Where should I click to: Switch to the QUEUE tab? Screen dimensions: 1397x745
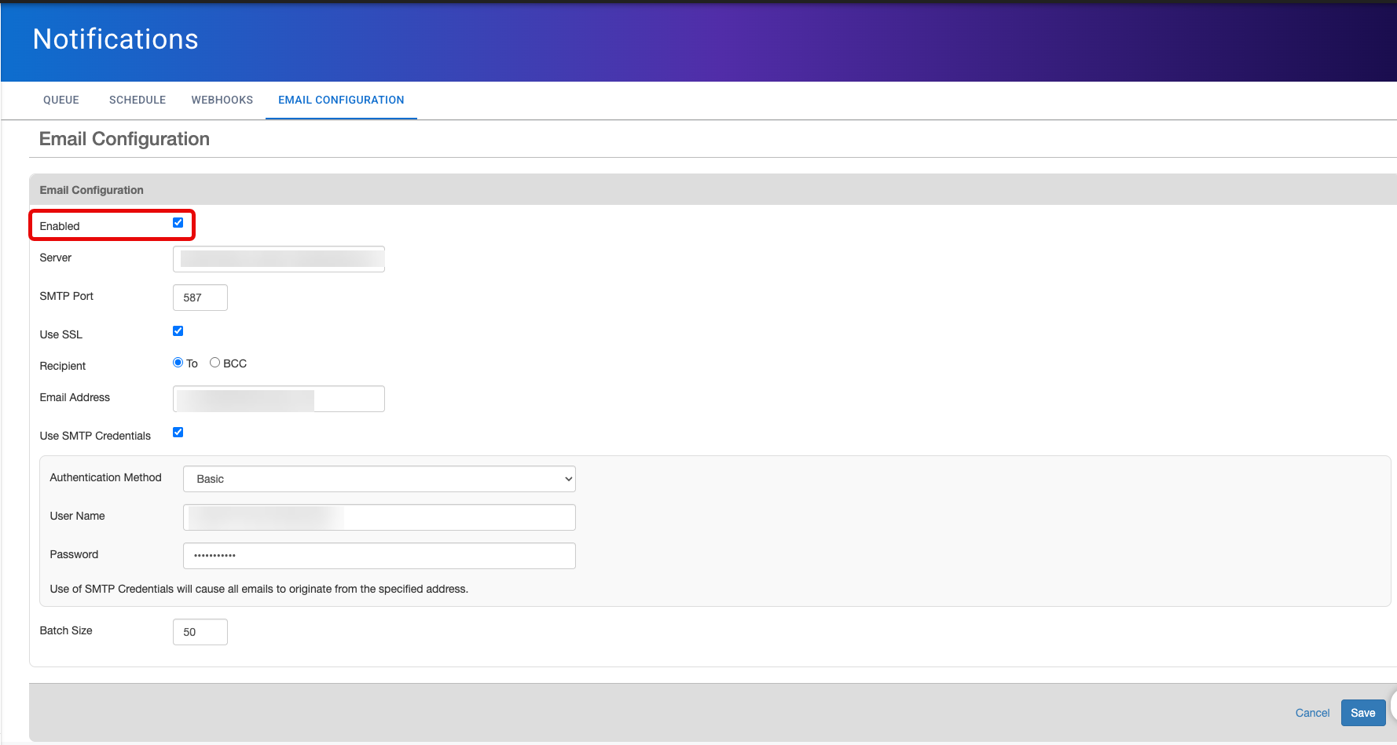60,100
